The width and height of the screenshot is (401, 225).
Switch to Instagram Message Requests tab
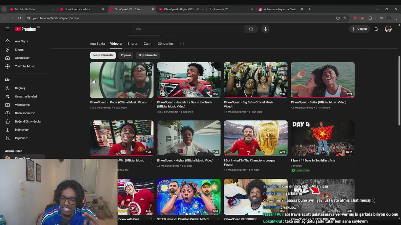pyautogui.click(x=280, y=9)
